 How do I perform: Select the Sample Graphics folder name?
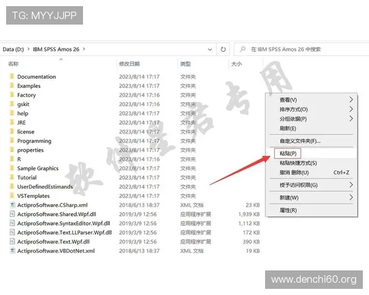(x=38, y=168)
